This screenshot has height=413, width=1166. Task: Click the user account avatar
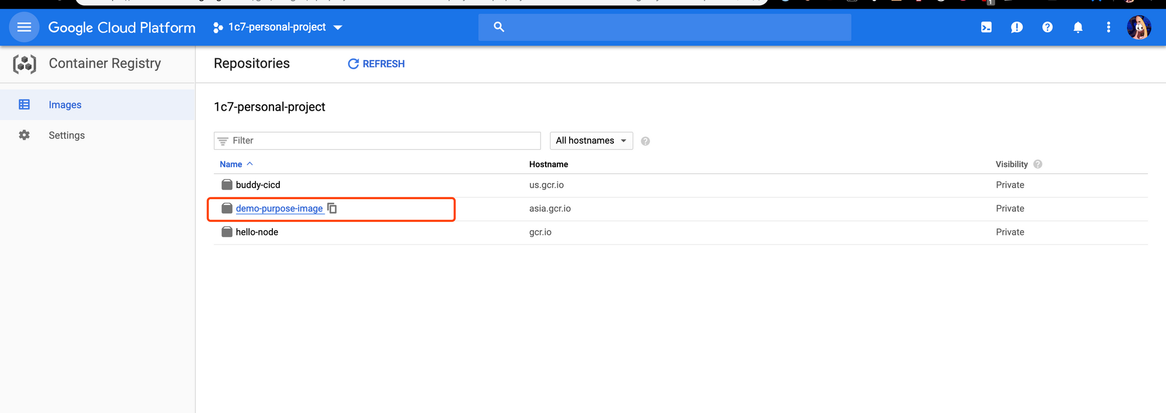[x=1139, y=27]
